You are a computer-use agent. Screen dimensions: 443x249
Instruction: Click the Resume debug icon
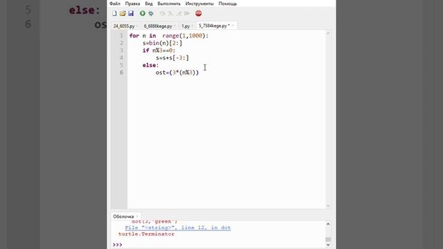[x=187, y=13]
